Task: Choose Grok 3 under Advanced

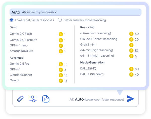Action: point(14,80)
